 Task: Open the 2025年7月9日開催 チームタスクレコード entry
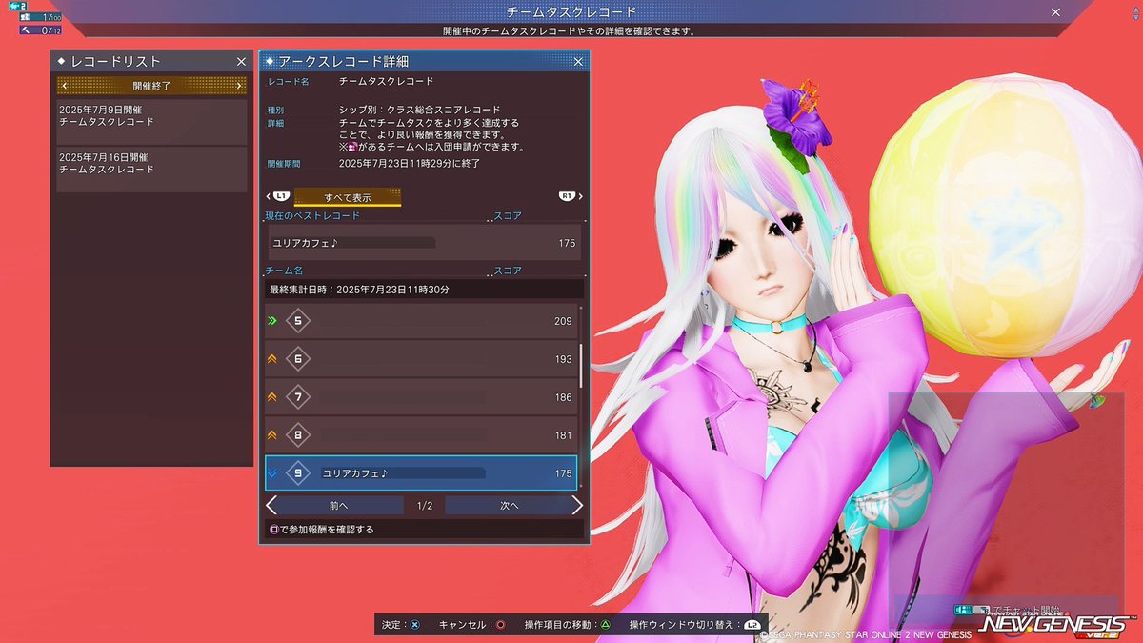(152, 122)
